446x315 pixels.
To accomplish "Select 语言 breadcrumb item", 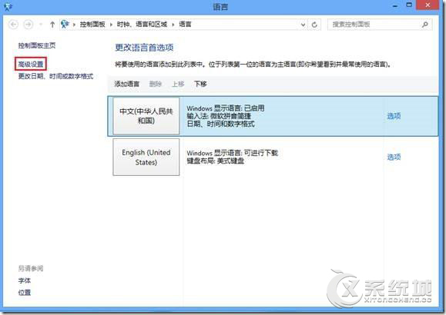I will click(185, 25).
